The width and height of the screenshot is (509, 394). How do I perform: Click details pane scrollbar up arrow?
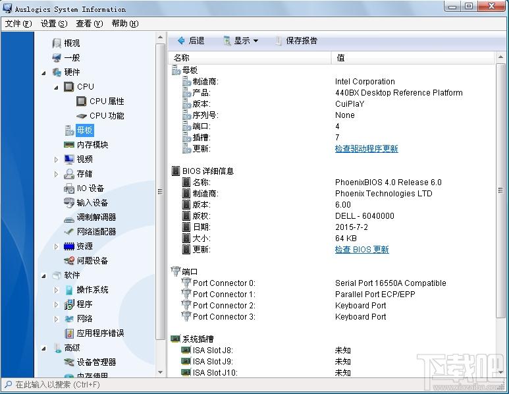(x=500, y=57)
